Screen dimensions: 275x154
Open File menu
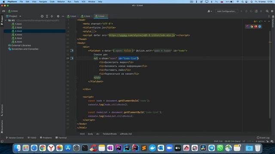click(x=21, y=2)
